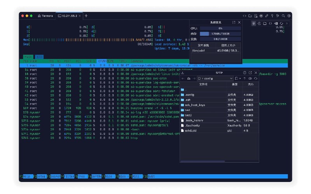The width and height of the screenshot is (311, 194).
Task: Close the SFTP panel
Action: 256,73
